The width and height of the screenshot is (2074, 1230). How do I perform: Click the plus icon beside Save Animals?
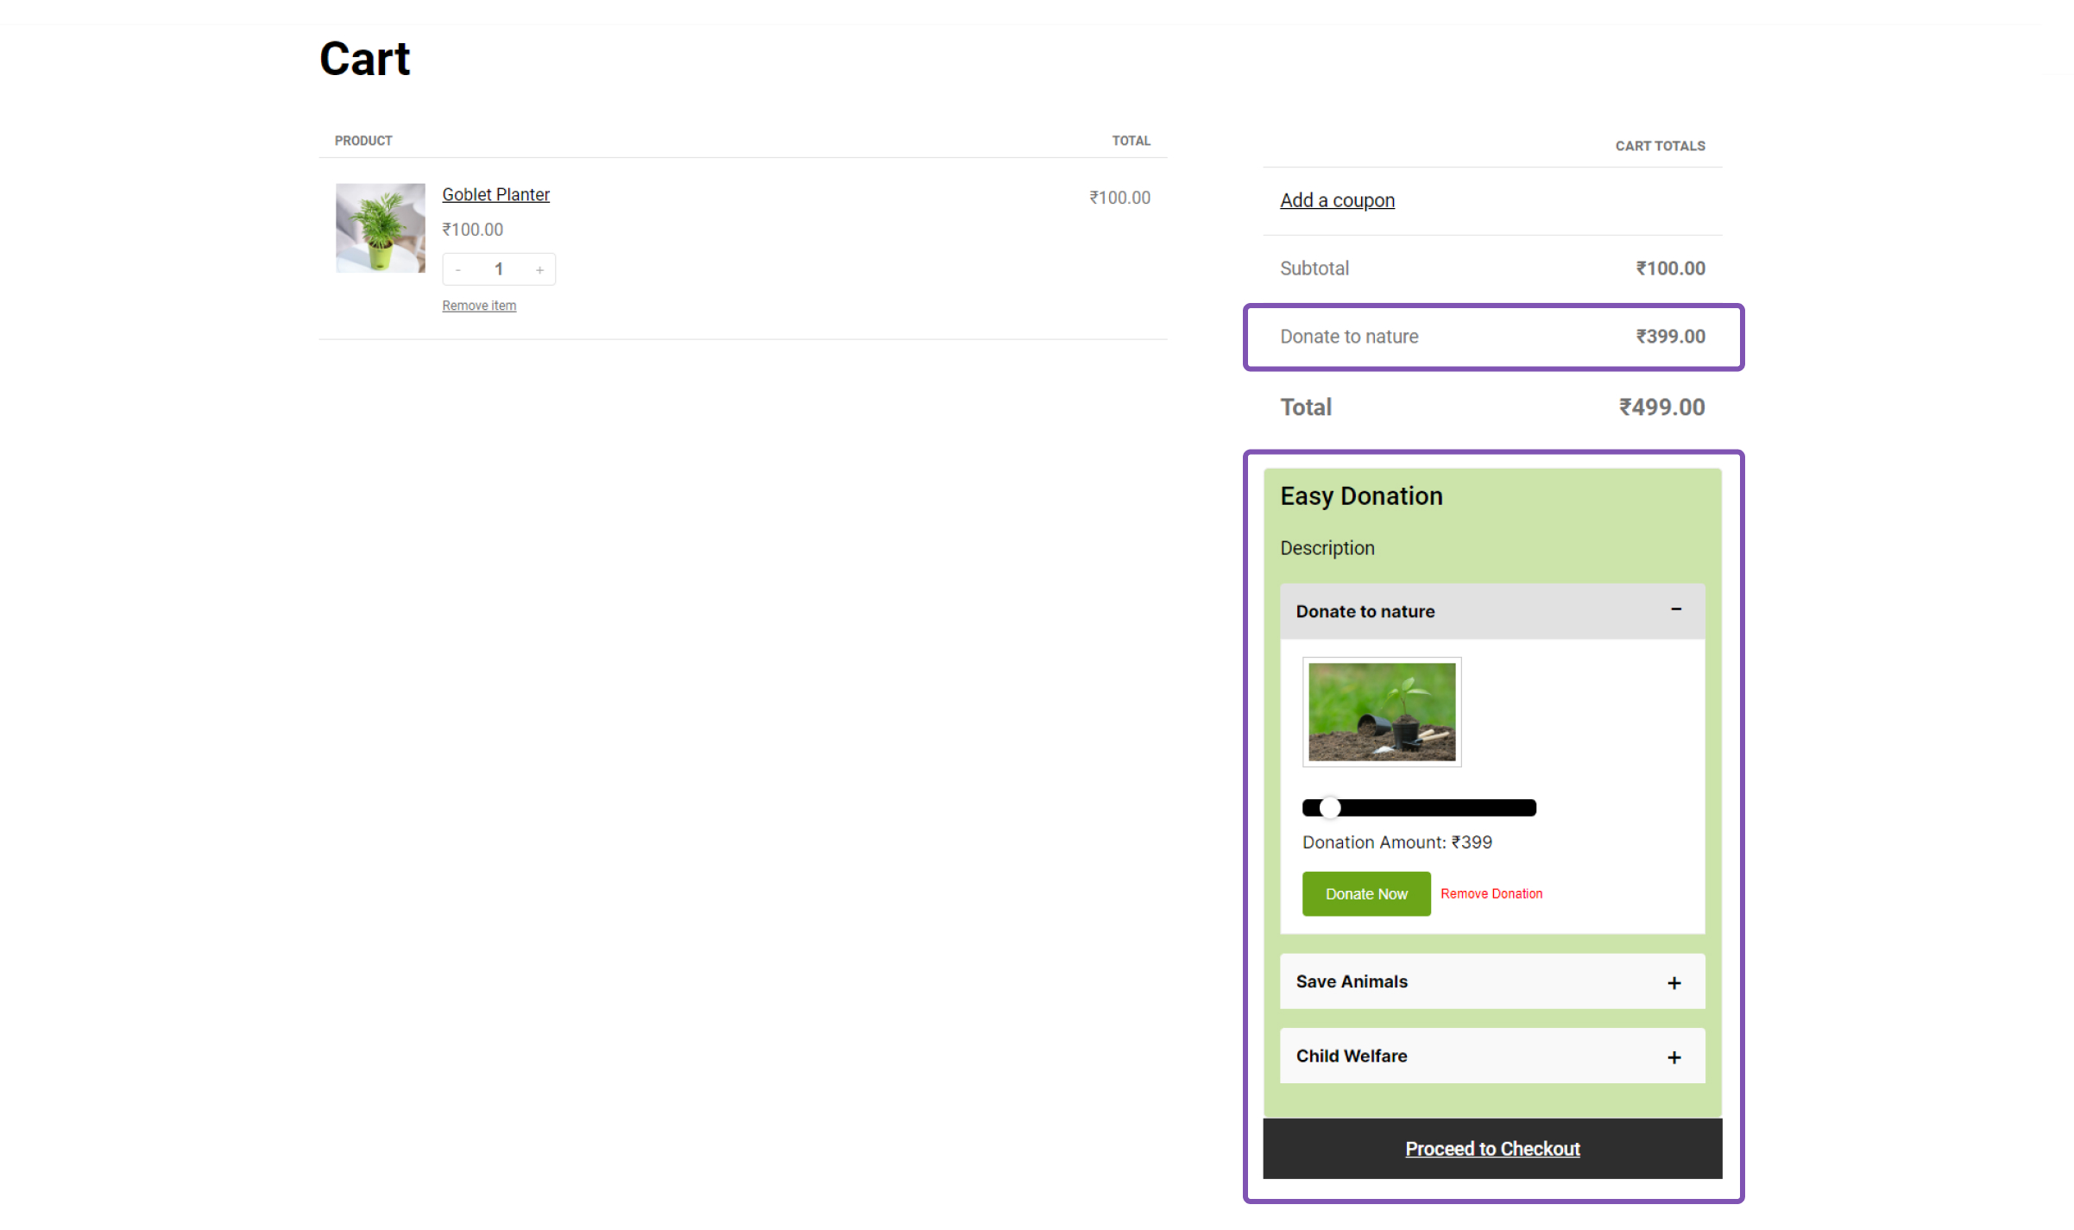pyautogui.click(x=1674, y=981)
